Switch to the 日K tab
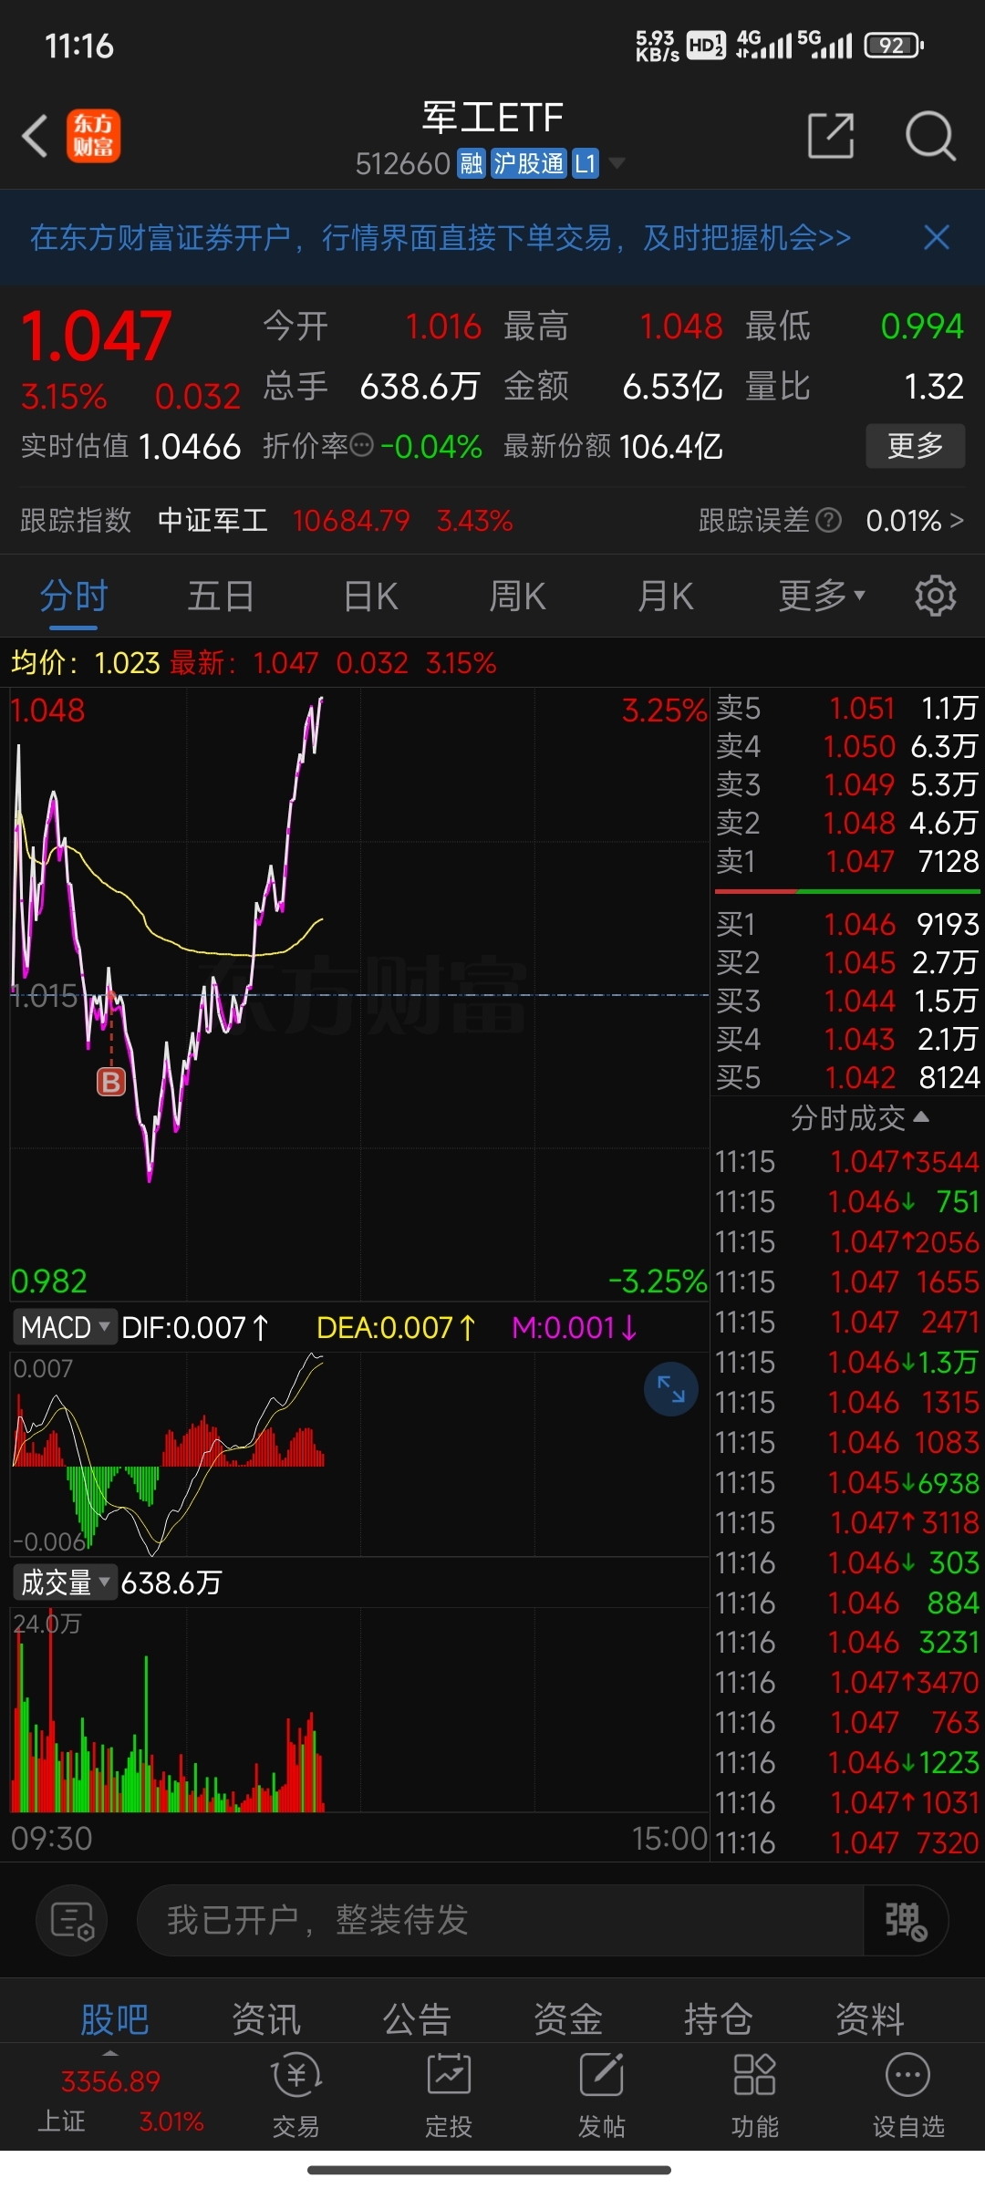Image resolution: width=985 pixels, height=2189 pixels. tap(370, 596)
